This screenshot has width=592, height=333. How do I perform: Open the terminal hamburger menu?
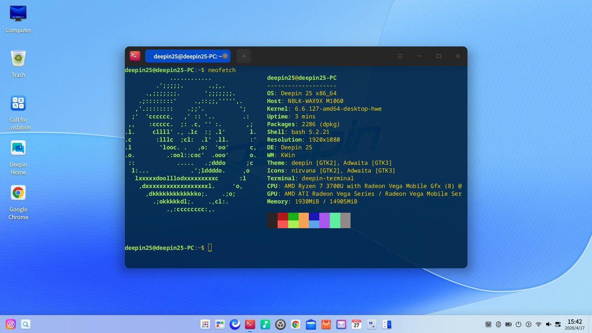[x=400, y=56]
